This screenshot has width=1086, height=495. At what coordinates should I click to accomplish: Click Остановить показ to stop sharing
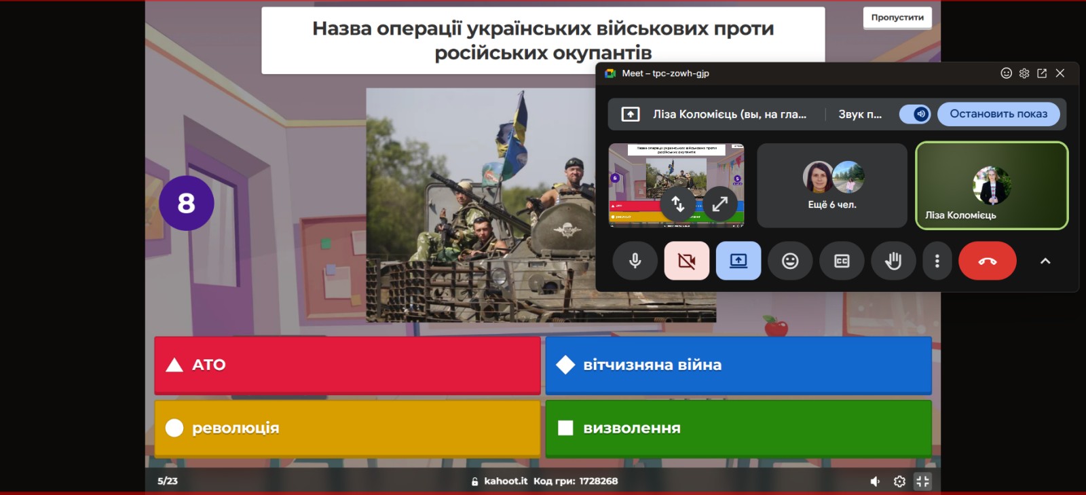(x=998, y=114)
